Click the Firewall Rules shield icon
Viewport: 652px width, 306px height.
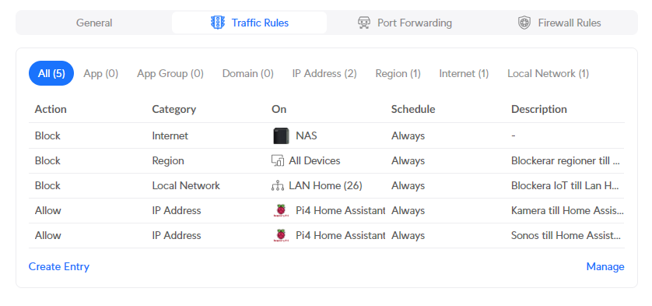click(x=524, y=23)
